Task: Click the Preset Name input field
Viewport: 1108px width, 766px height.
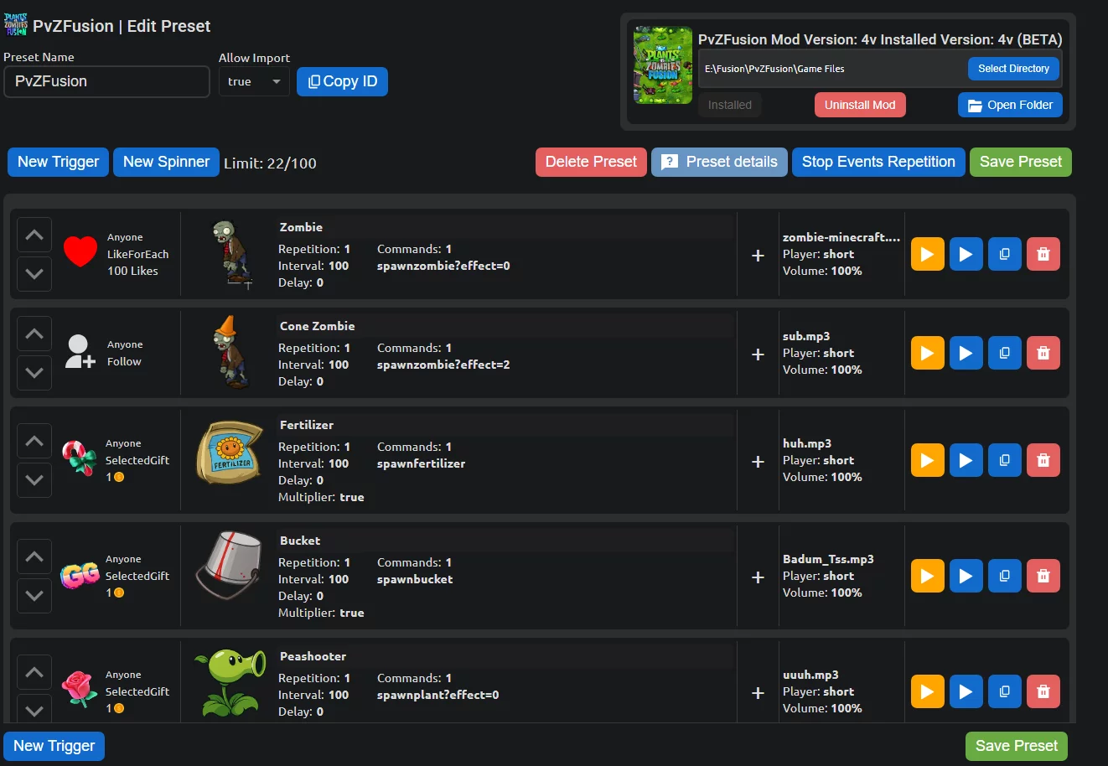Action: point(106,81)
